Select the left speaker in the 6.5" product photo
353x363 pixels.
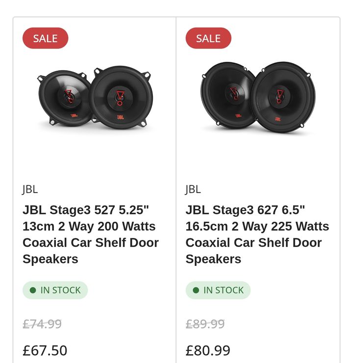(x=229, y=95)
